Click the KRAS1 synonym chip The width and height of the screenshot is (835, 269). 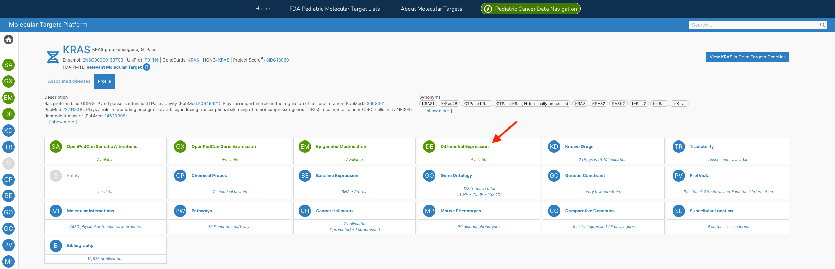(428, 104)
